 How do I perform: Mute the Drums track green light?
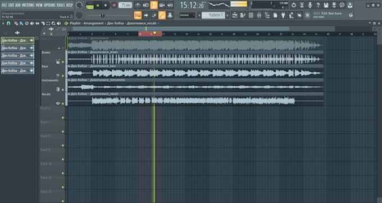coord(63,62)
